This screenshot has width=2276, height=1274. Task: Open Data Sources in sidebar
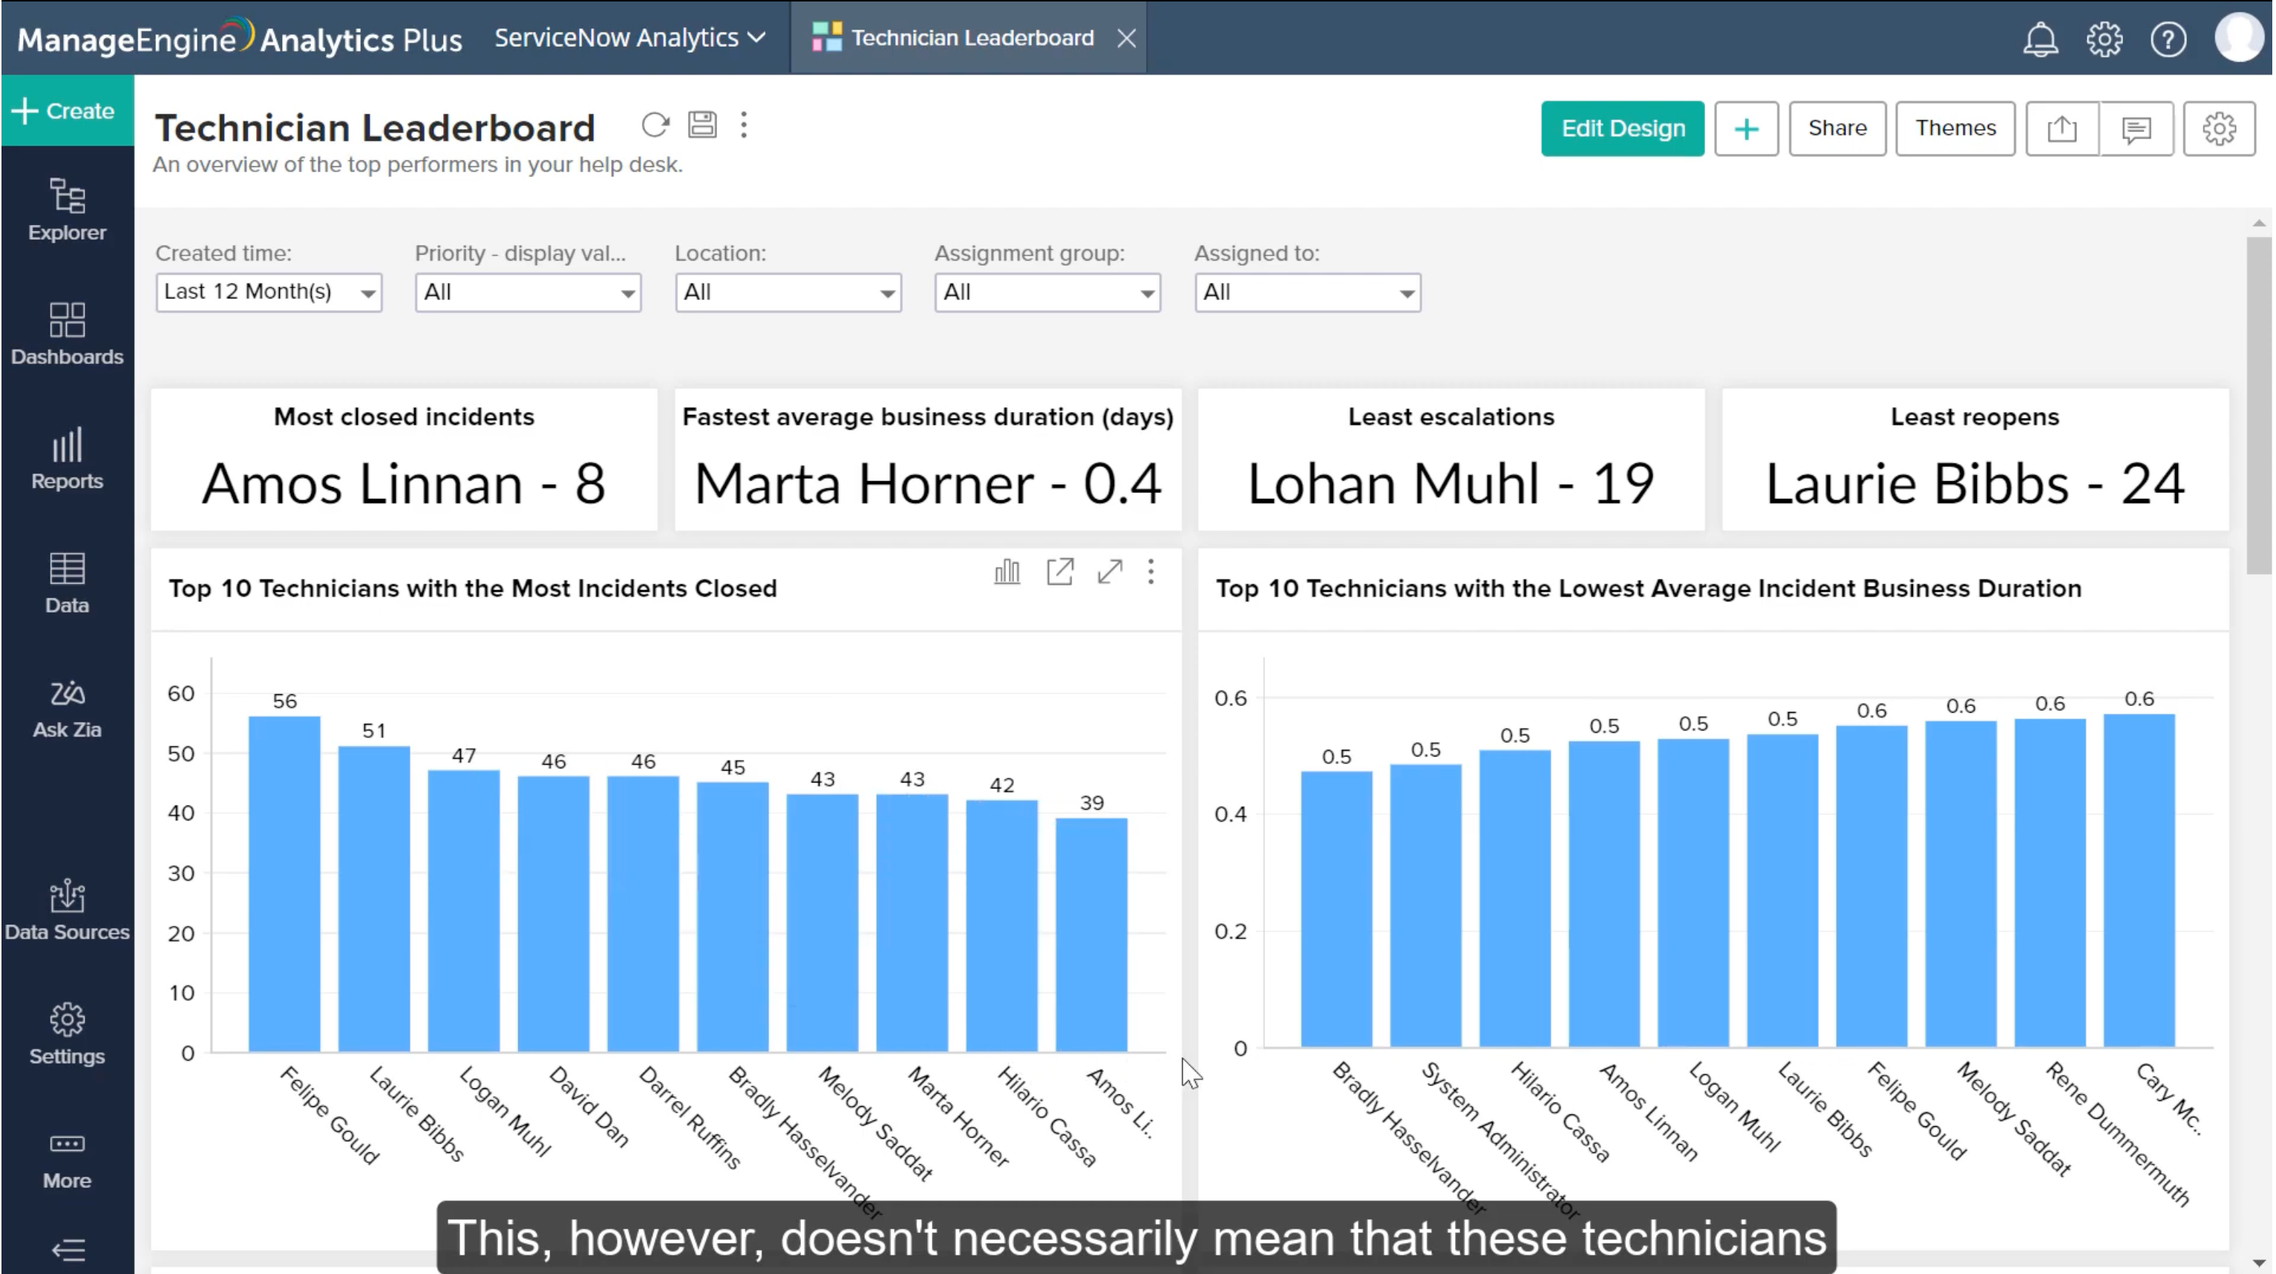click(x=67, y=910)
